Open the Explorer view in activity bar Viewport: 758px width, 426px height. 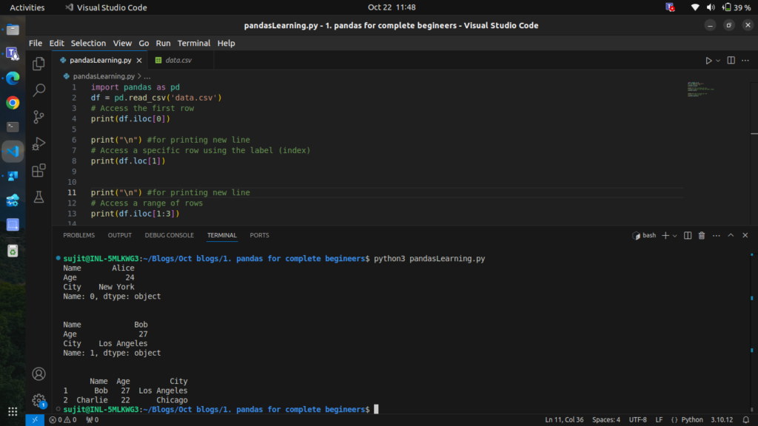pos(38,64)
